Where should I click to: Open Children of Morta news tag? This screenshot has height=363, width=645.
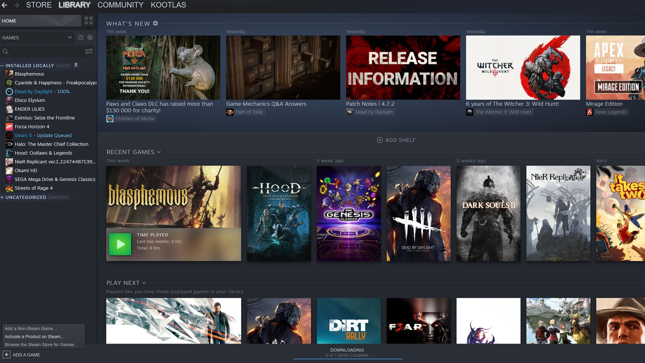[131, 119]
